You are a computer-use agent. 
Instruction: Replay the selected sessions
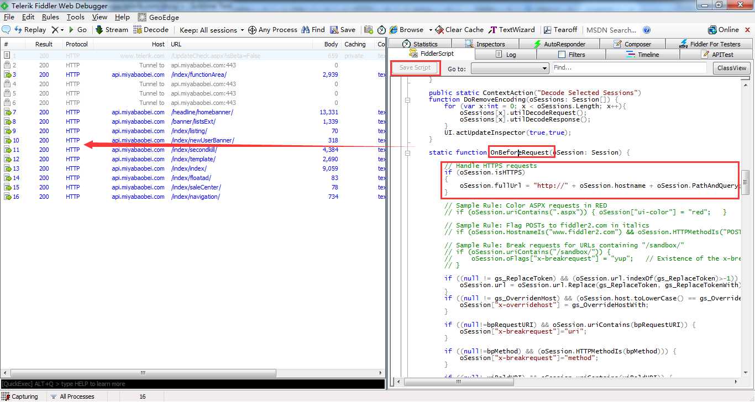coord(30,30)
